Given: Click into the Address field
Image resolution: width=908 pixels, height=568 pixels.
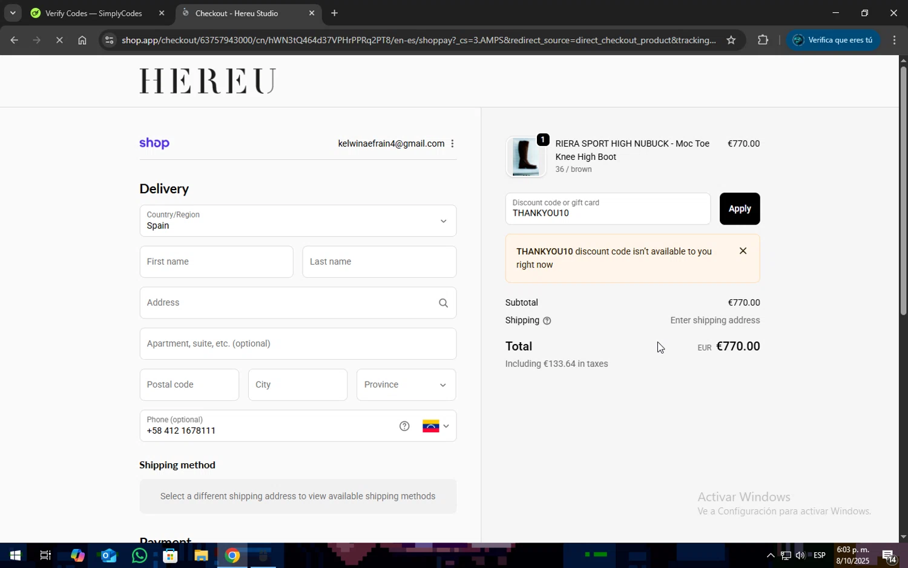Looking at the screenshot, I should click(298, 303).
